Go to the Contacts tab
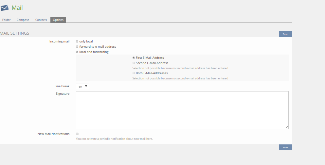 click(41, 20)
